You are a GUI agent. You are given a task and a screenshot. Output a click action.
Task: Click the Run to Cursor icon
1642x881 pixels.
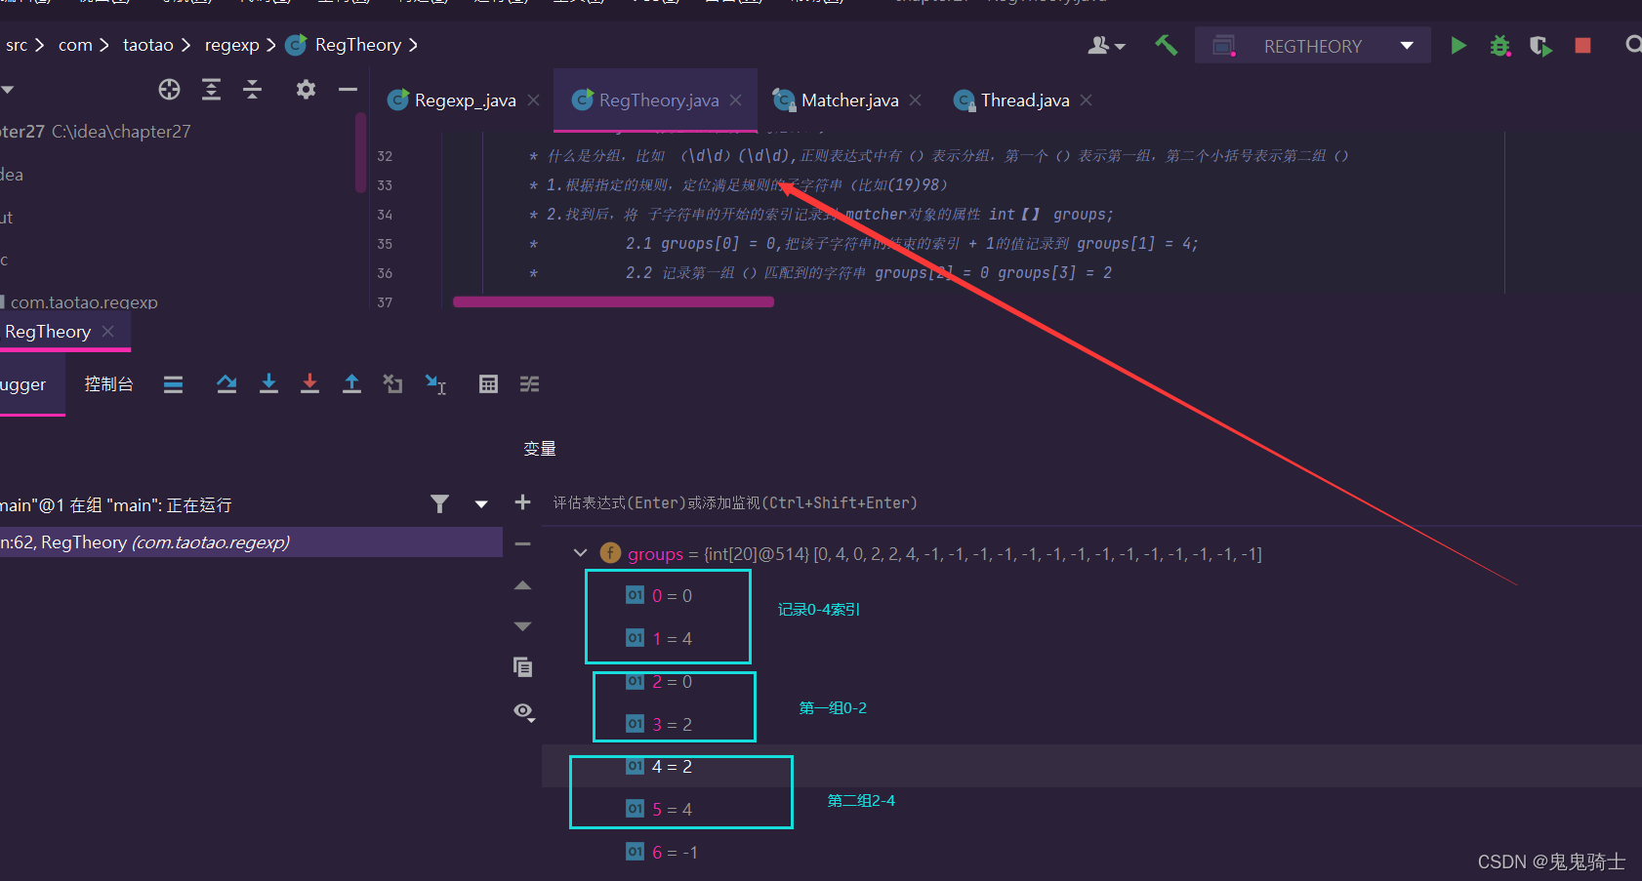tap(435, 384)
